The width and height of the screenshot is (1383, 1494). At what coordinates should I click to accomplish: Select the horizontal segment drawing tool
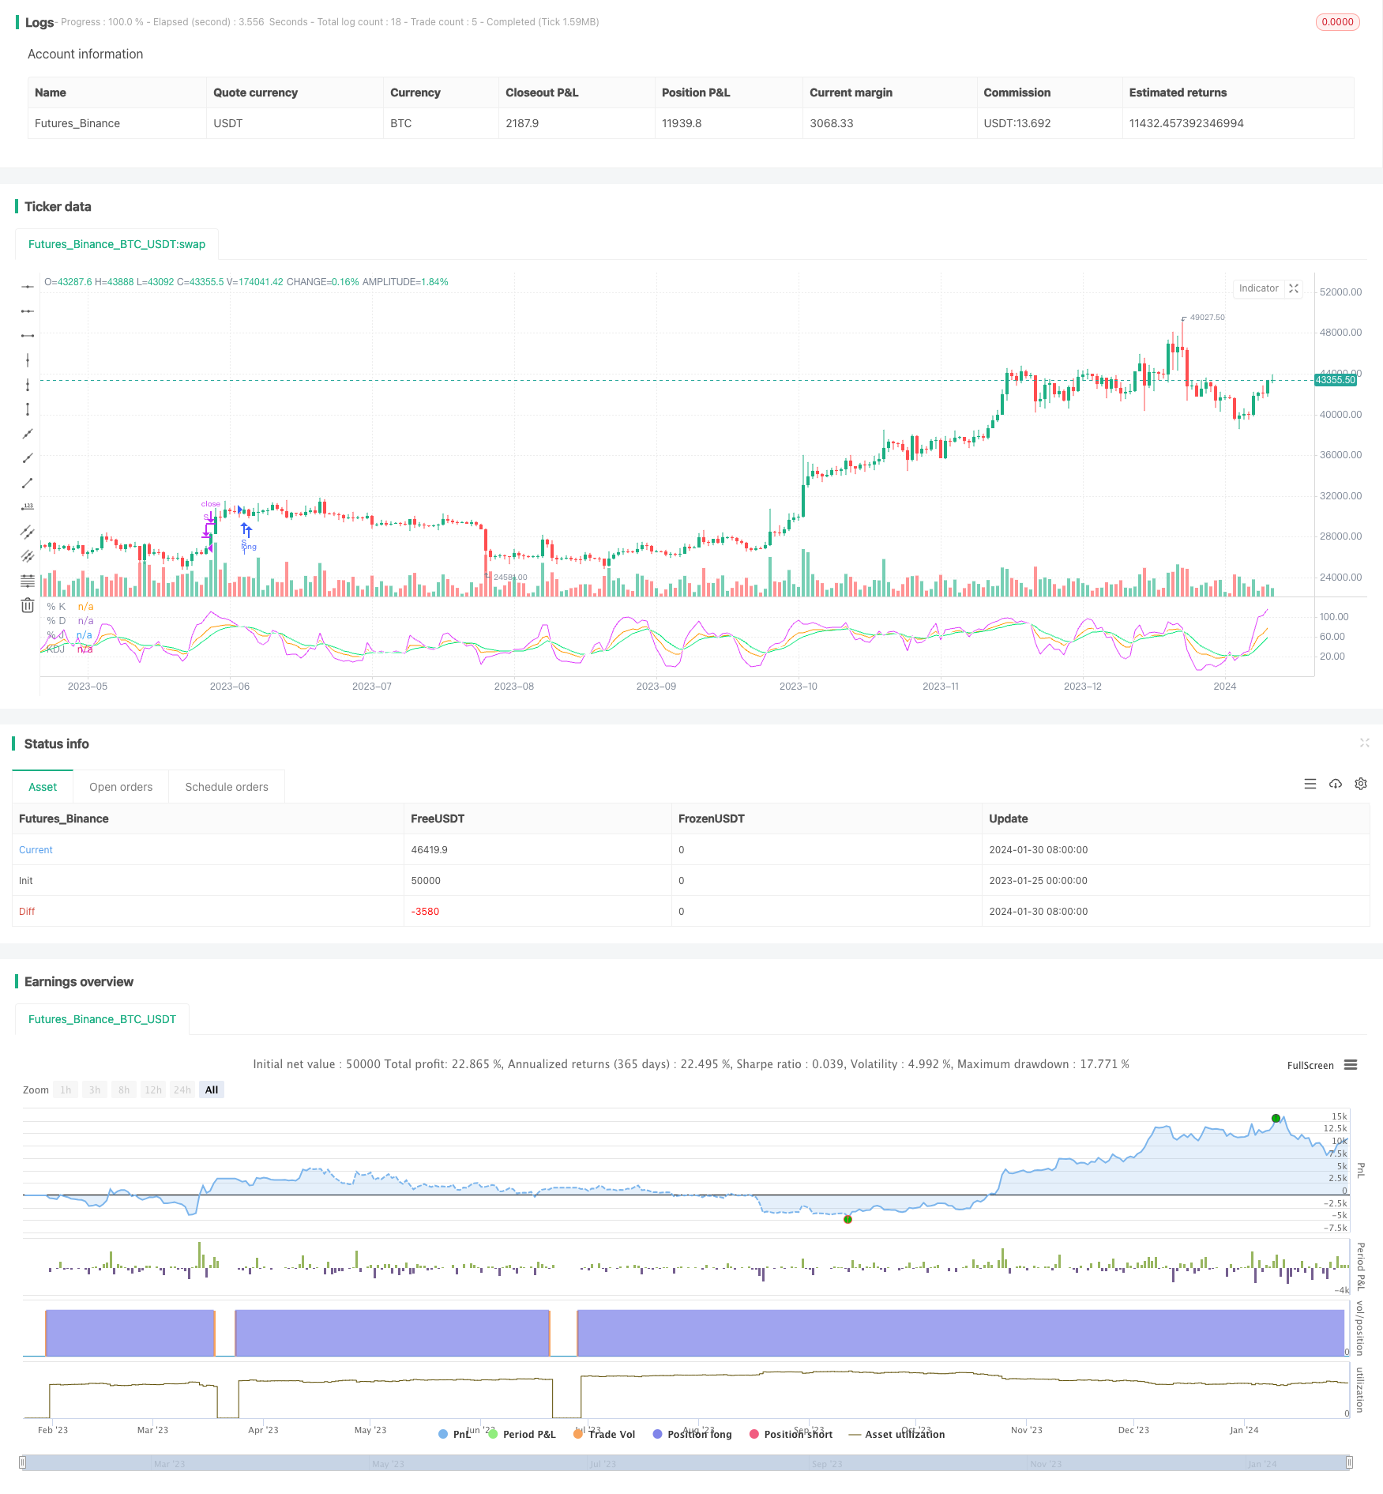pos(28,336)
